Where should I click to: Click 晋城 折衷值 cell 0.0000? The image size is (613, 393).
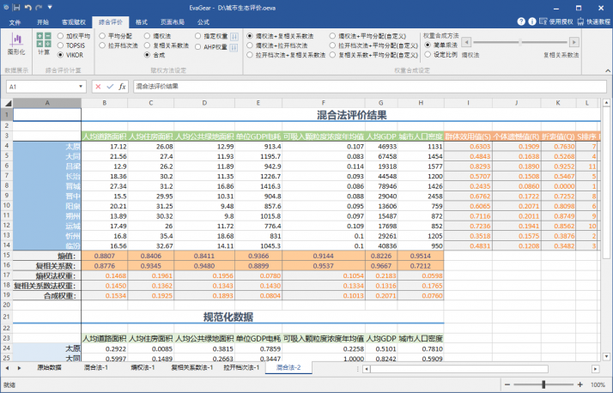(559, 186)
